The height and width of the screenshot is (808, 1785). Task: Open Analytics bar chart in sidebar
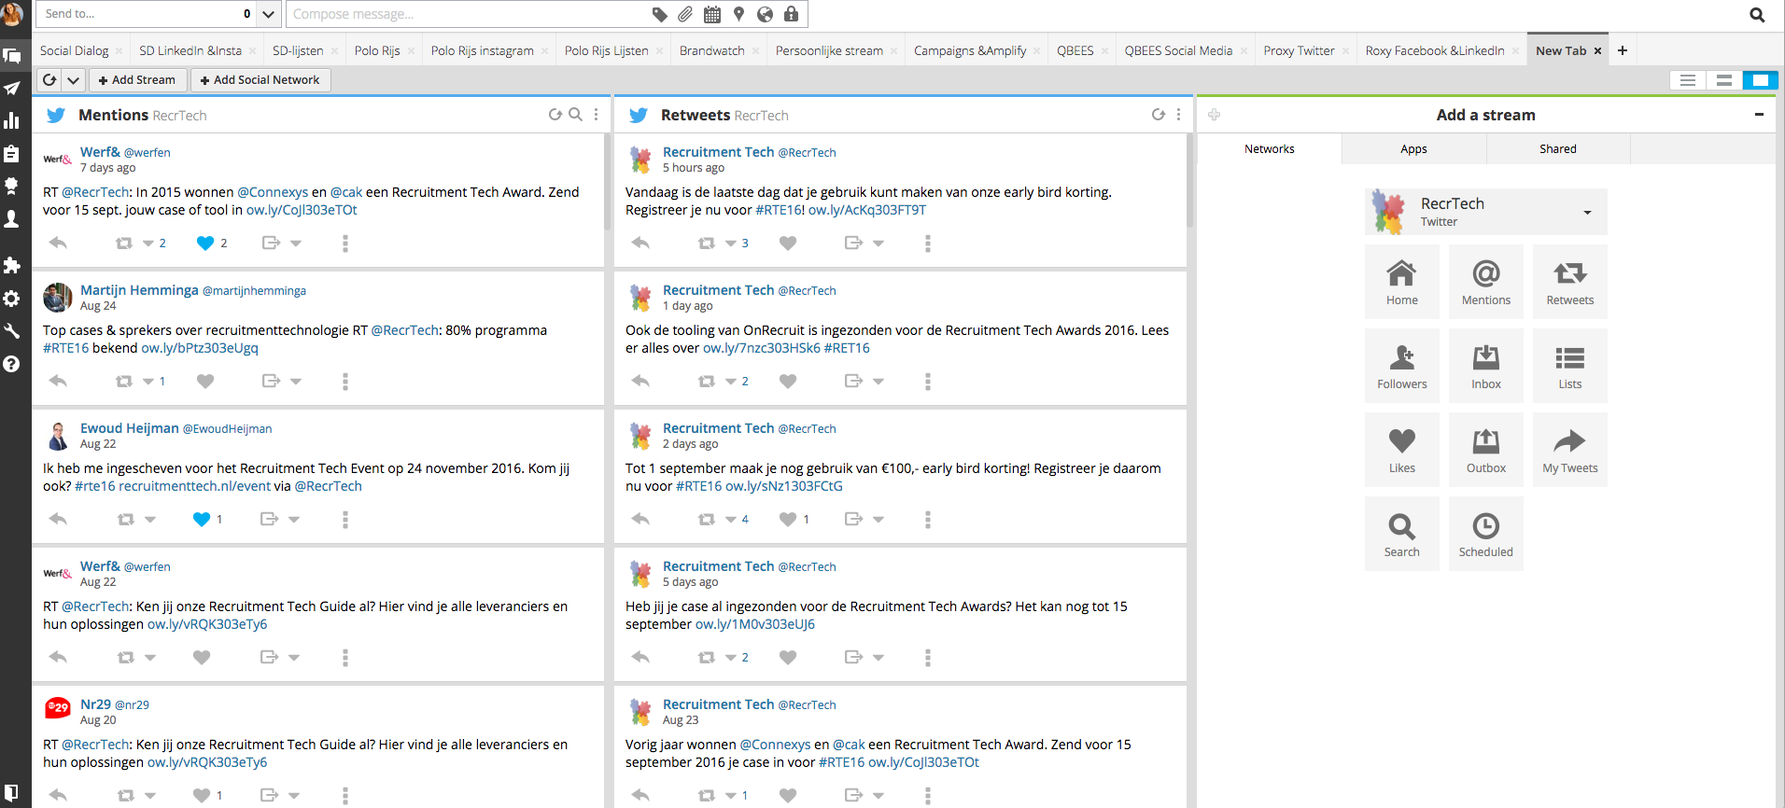coord(12,120)
